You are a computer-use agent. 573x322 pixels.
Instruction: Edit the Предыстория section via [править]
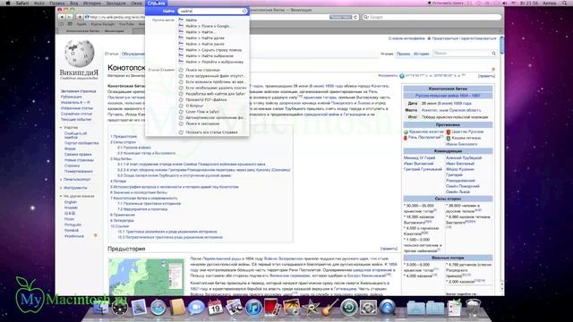[x=389, y=249]
